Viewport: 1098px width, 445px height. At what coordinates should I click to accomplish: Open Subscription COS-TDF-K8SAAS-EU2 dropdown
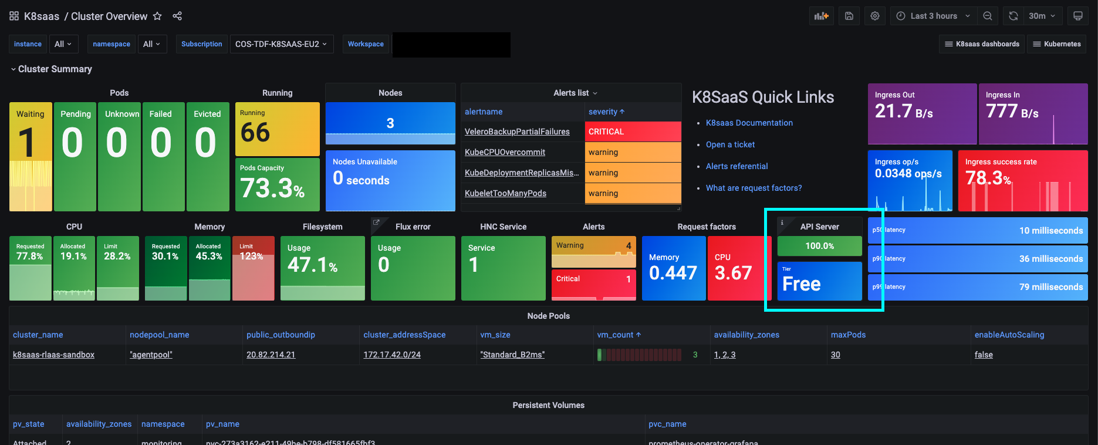pos(282,44)
